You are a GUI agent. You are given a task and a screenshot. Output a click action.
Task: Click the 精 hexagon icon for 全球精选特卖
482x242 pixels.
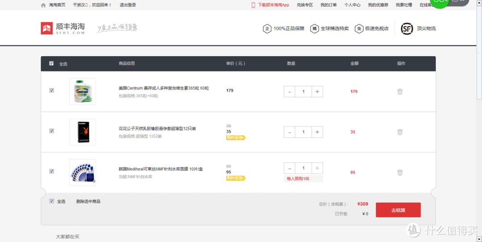(314, 29)
